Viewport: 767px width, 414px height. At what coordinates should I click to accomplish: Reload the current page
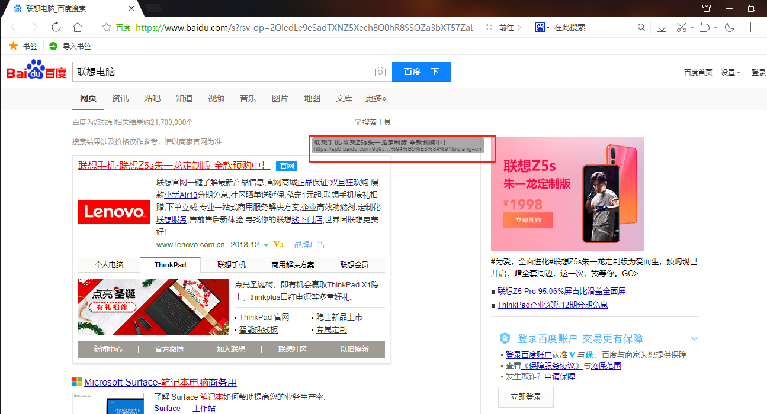(x=56, y=27)
